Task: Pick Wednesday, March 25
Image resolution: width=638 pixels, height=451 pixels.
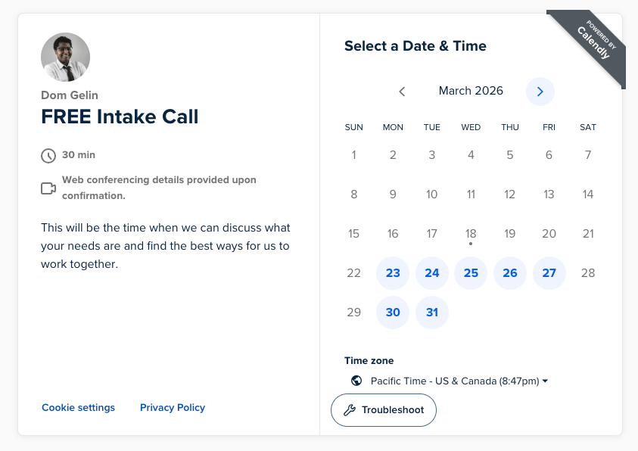Action: coord(471,273)
